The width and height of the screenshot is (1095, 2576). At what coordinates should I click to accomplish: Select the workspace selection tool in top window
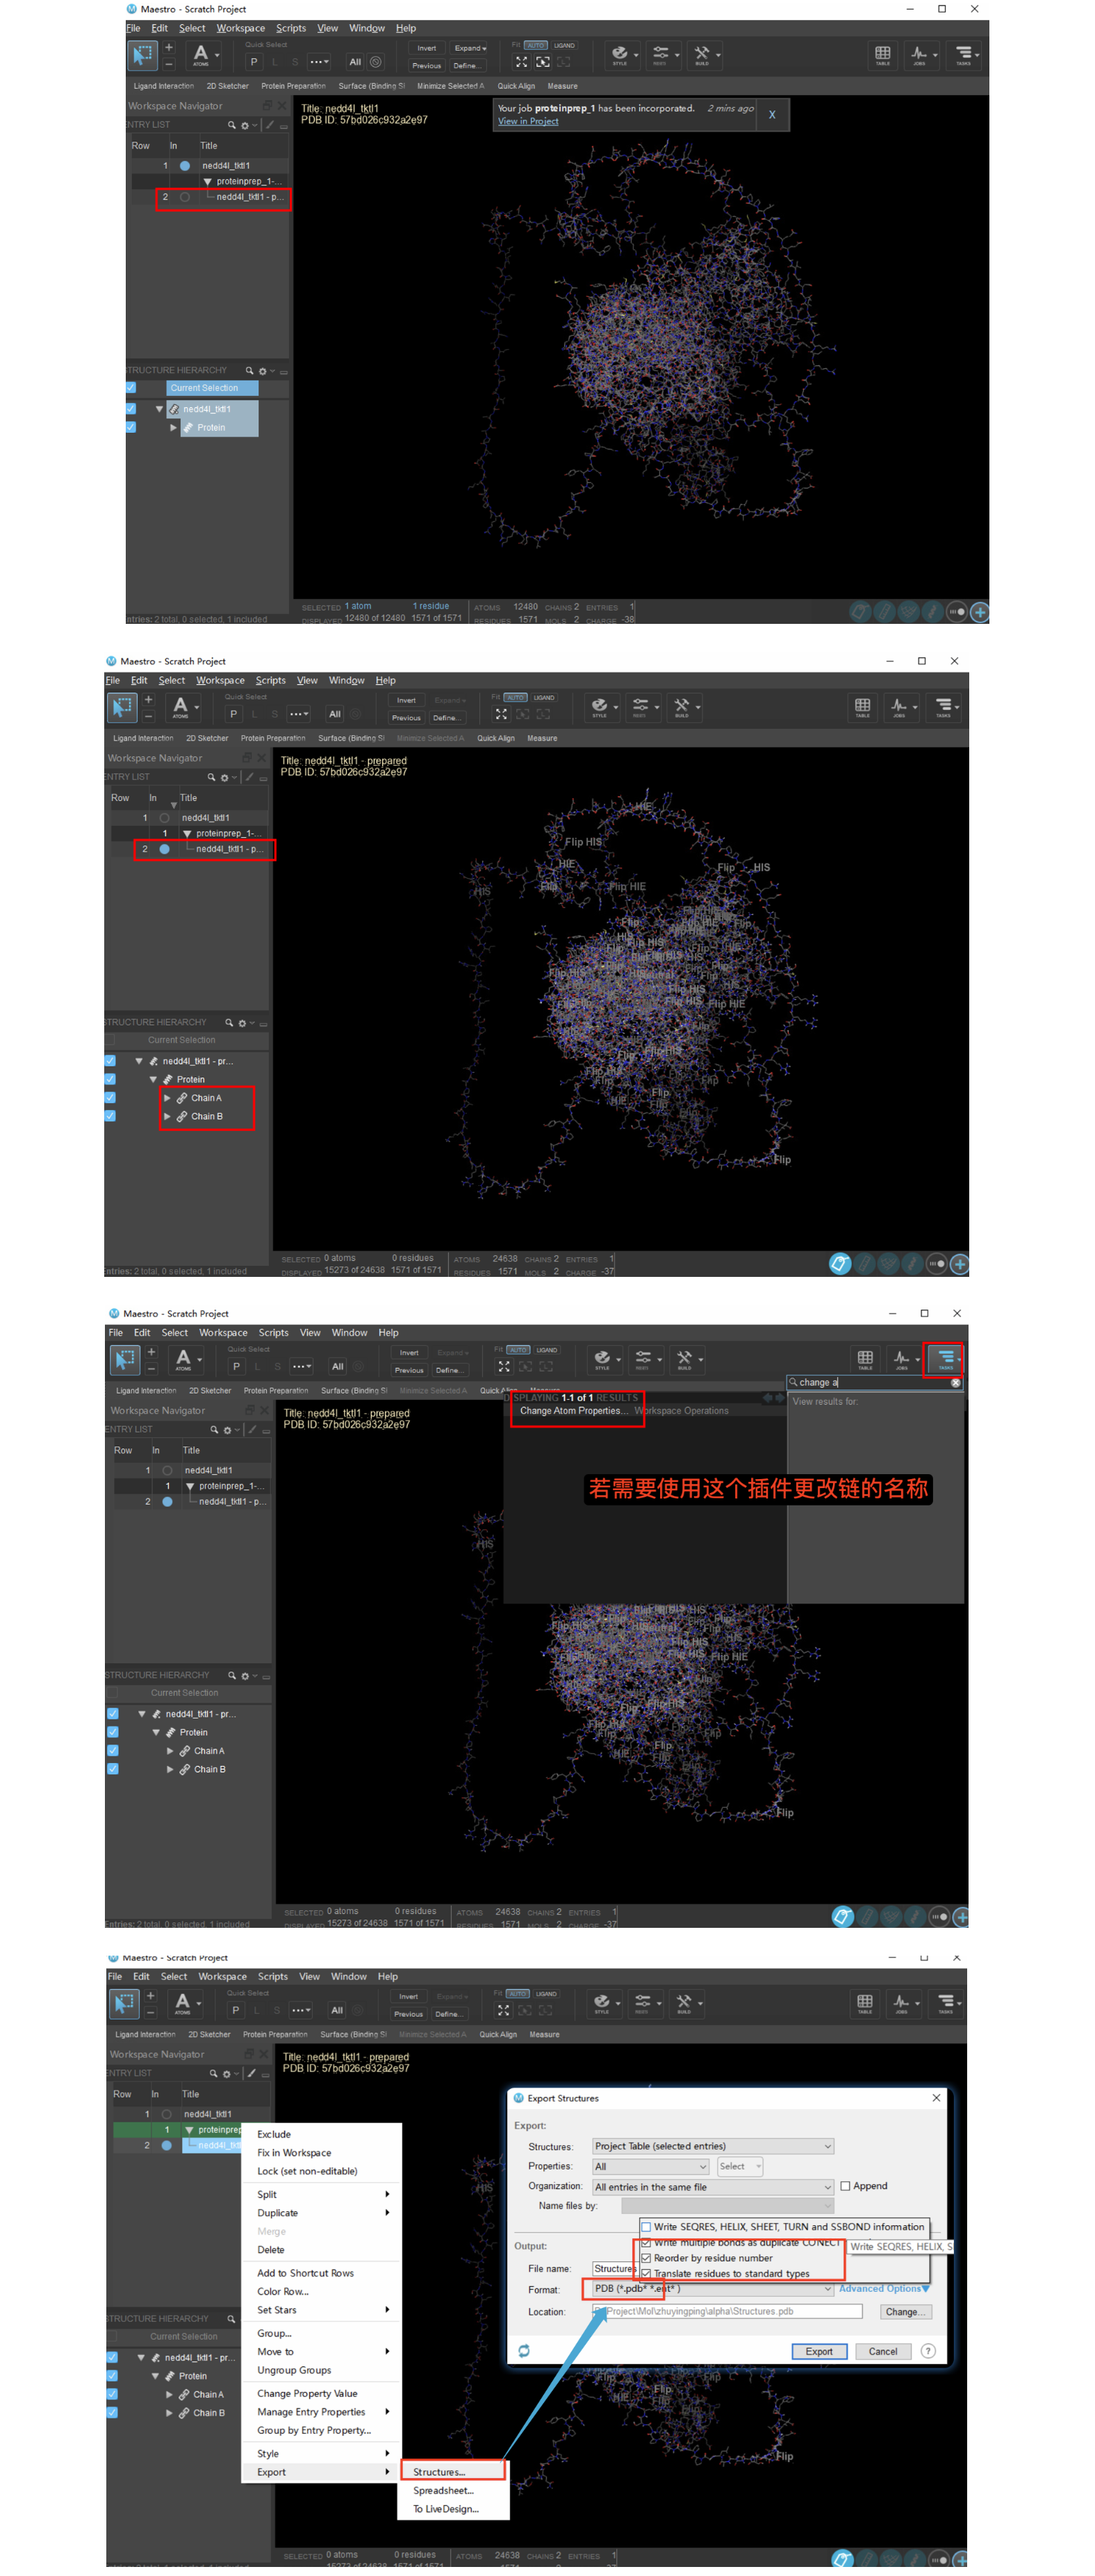coord(143,55)
